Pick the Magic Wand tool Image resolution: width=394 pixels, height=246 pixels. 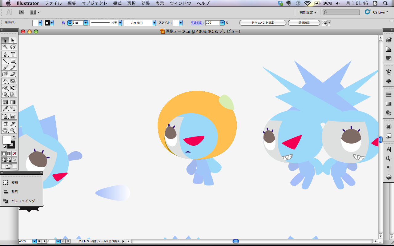click(x=5, y=47)
